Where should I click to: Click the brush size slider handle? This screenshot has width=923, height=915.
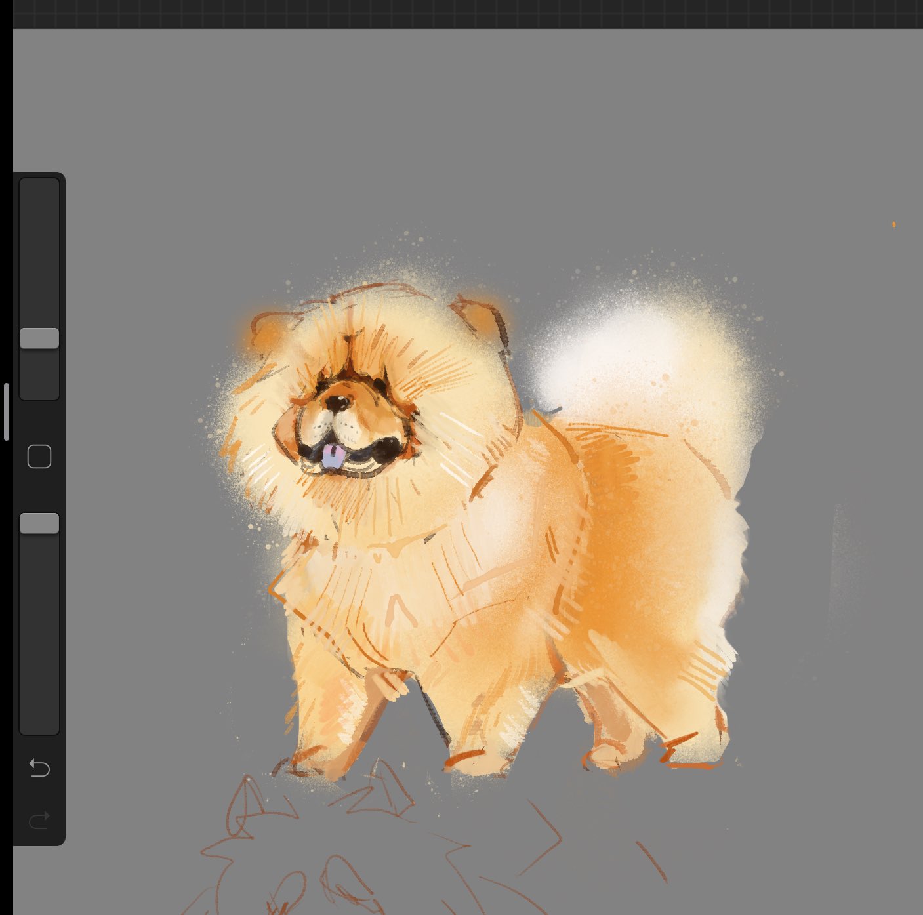39,338
